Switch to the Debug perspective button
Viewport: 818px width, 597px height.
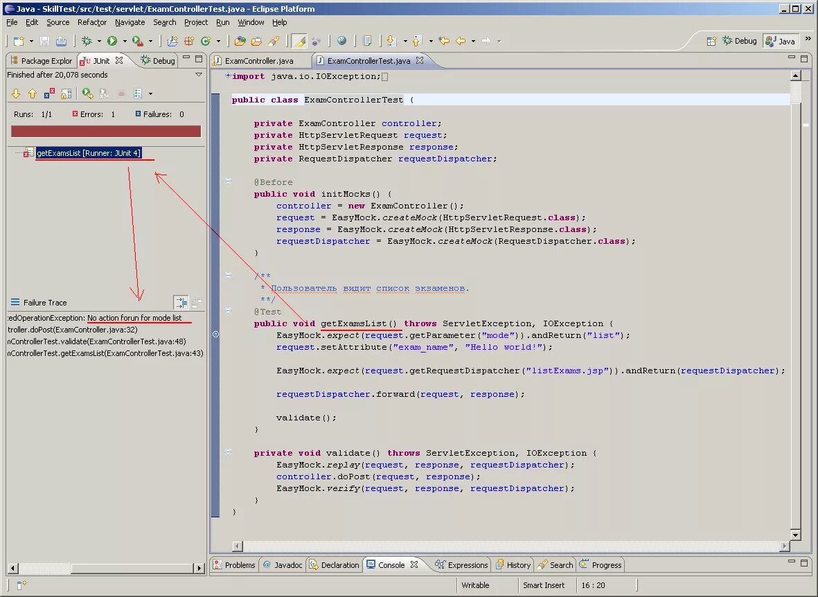tap(739, 41)
